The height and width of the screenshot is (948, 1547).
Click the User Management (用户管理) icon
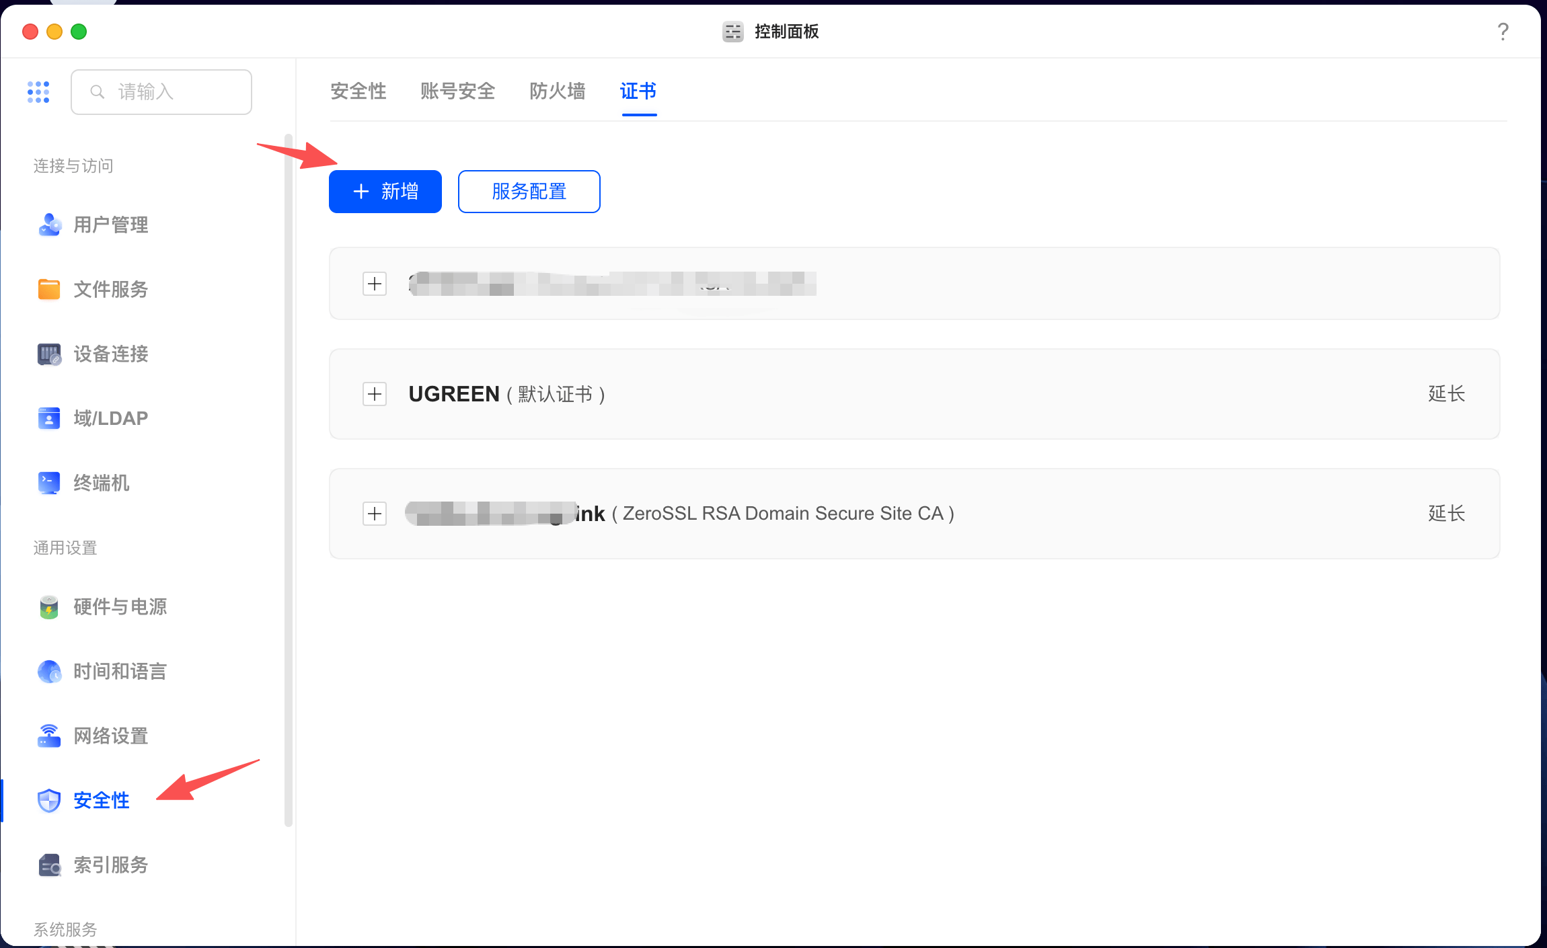point(49,225)
